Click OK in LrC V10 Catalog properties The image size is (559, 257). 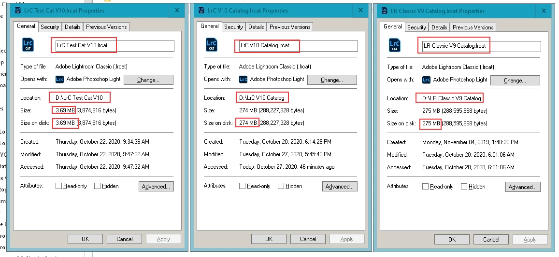pyautogui.click(x=269, y=239)
